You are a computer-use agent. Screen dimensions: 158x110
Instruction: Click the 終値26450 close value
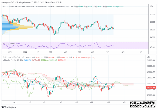[x=107, y=7]
